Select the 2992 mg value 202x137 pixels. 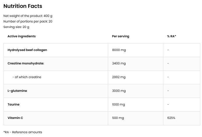[119, 77]
